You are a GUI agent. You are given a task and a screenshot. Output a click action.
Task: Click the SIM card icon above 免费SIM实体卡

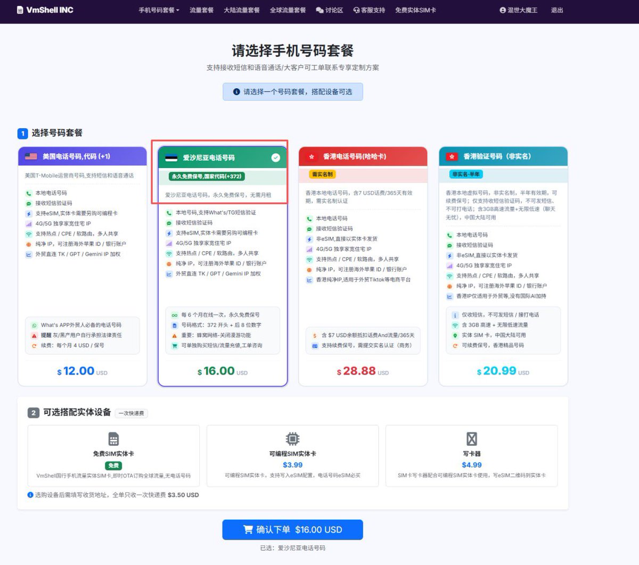[x=113, y=439]
